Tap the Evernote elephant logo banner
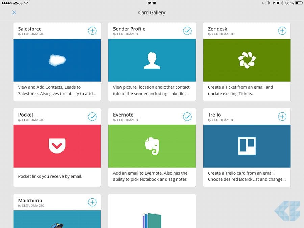The height and width of the screenshot is (228, 304). point(152,146)
